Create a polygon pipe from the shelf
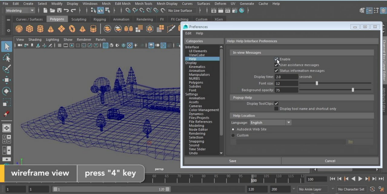This screenshot has width=387, height=194. pyautogui.click(x=93, y=29)
